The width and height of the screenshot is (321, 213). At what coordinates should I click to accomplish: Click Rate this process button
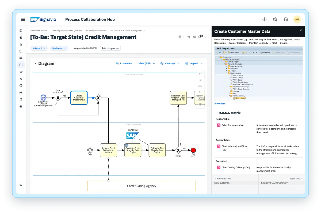point(110,48)
